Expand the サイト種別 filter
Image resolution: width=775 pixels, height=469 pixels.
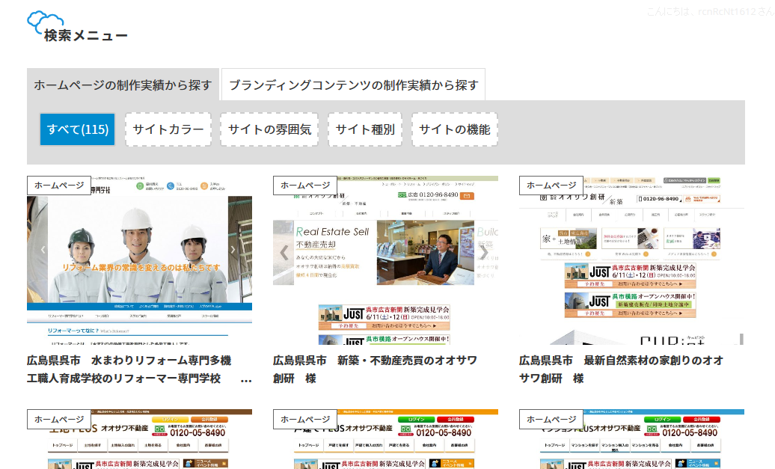click(x=365, y=129)
